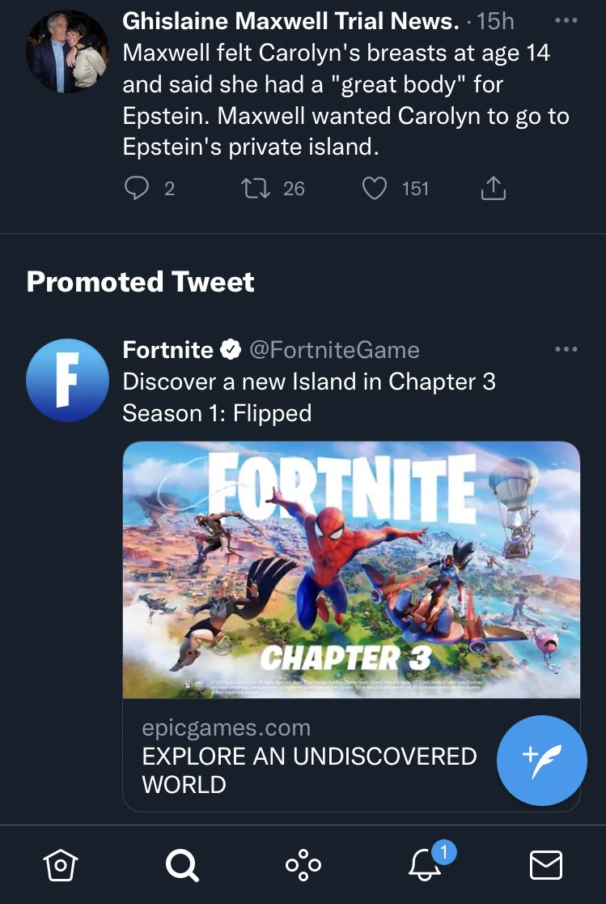Image resolution: width=606 pixels, height=904 pixels.
Task: Retweet the Maxwell Trial News tweet
Action: tap(256, 189)
